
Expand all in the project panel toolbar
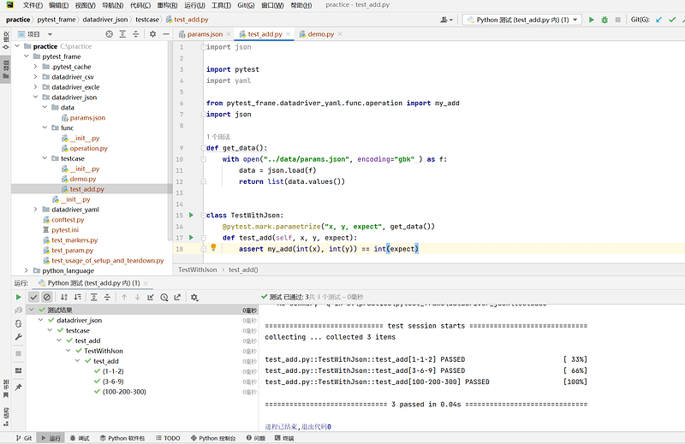coord(122,34)
